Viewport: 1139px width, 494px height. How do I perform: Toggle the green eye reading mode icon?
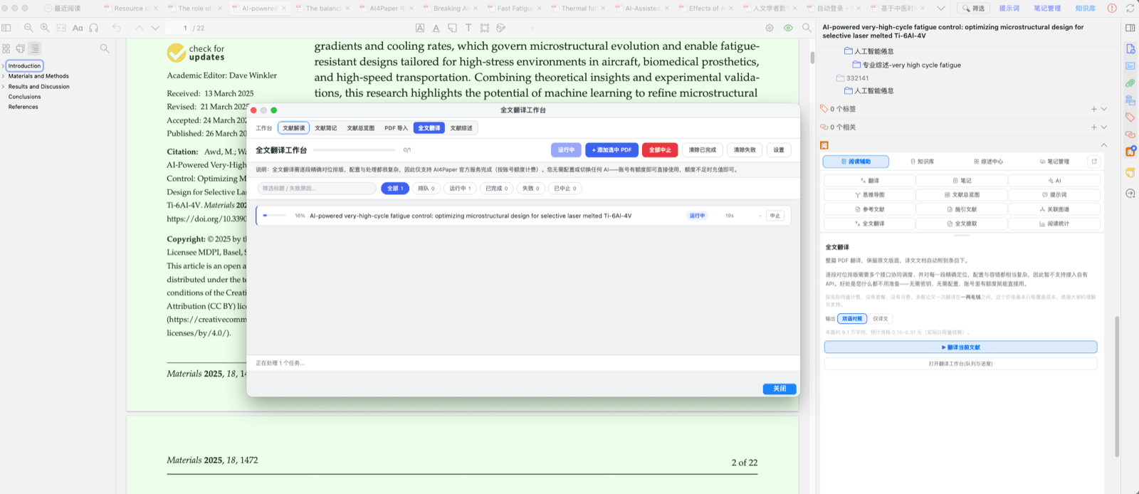click(x=788, y=28)
